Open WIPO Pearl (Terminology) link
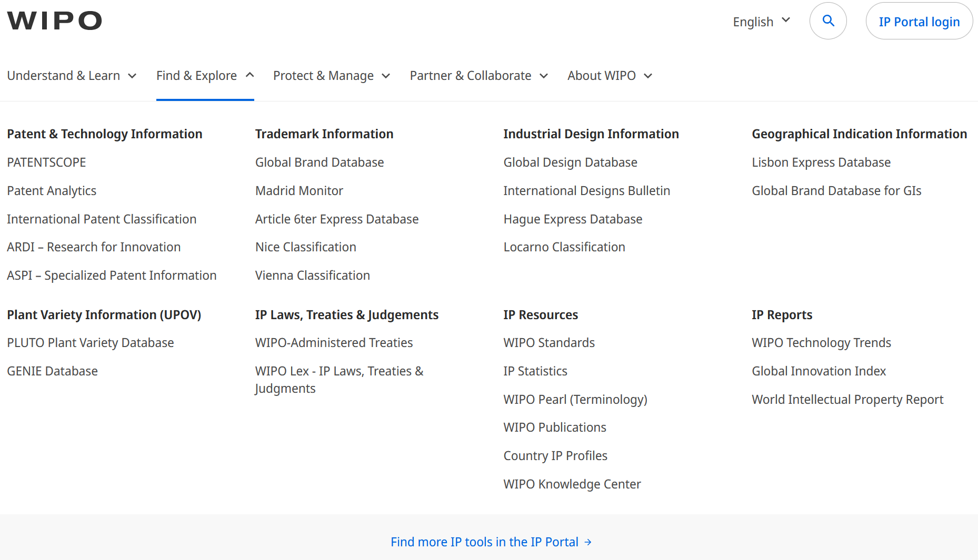Screen dimensions: 978x560 pos(575,400)
